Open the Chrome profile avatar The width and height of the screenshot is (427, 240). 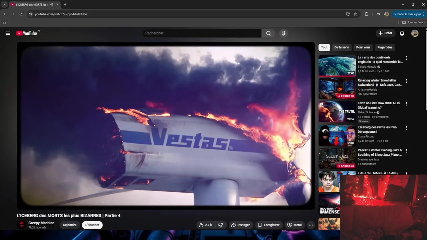tap(387, 14)
